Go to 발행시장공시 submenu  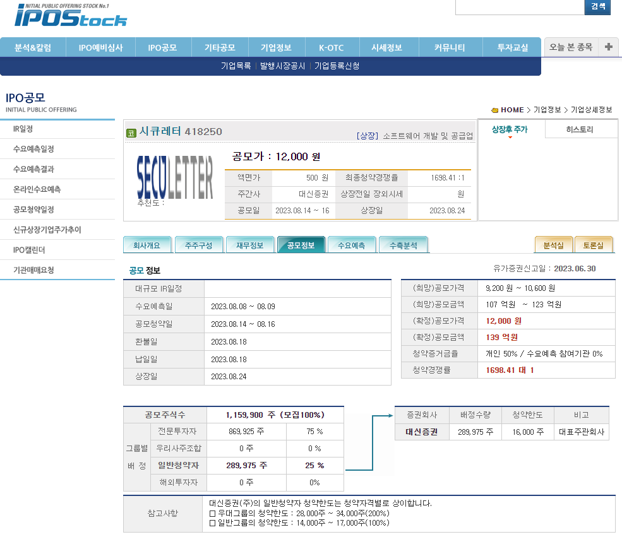tap(282, 66)
